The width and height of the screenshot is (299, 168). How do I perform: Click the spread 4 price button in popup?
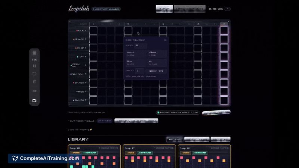click(x=156, y=71)
